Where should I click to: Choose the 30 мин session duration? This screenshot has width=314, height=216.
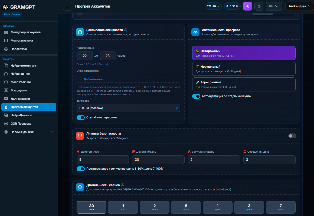pyautogui.click(x=91, y=207)
